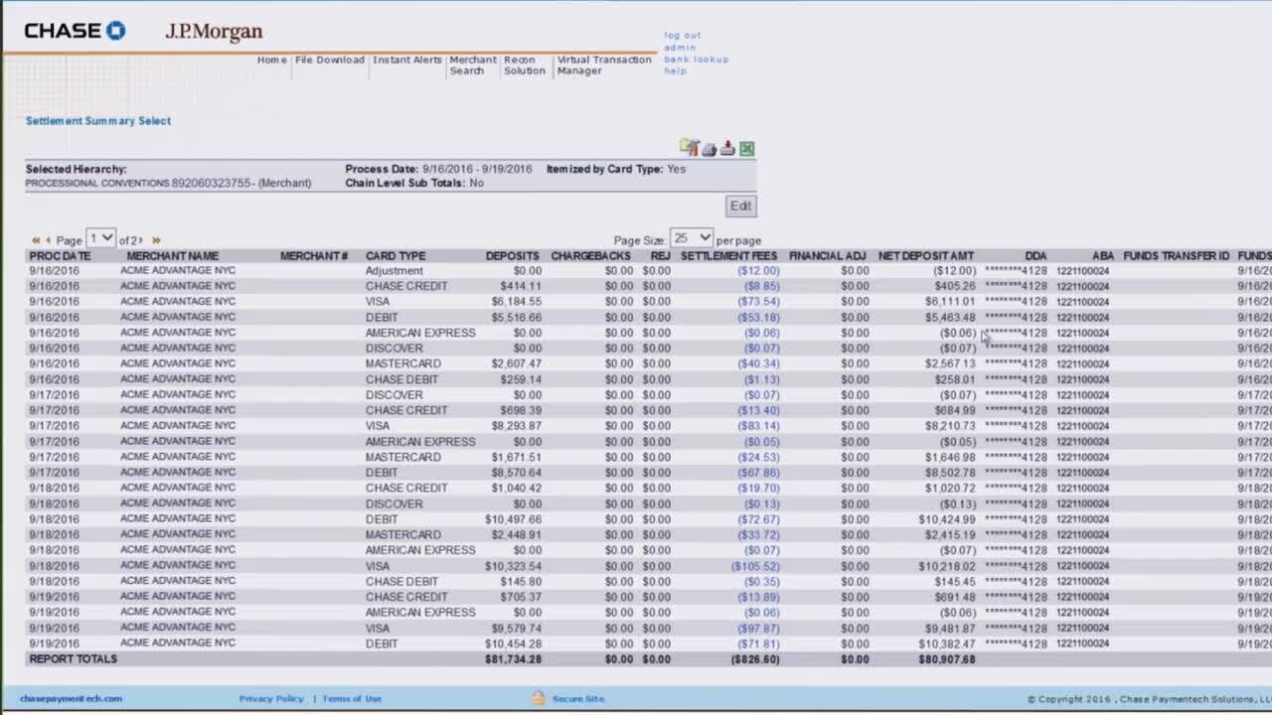1272x715 pixels.
Task: Select deposit amount $6,184.55
Action: [517, 302]
